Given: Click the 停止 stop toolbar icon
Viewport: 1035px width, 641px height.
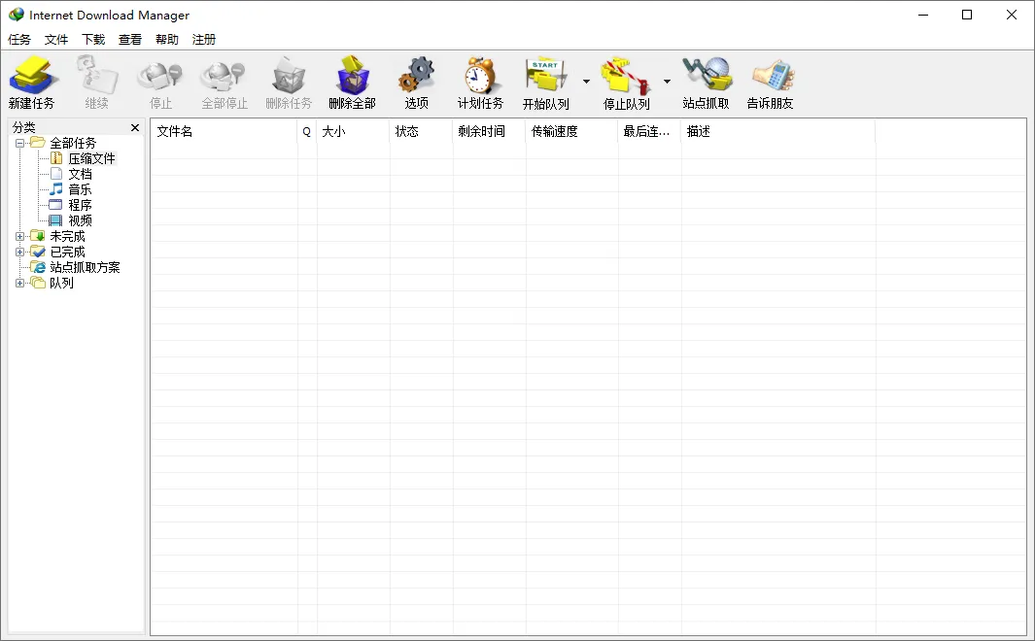Looking at the screenshot, I should click(160, 75).
